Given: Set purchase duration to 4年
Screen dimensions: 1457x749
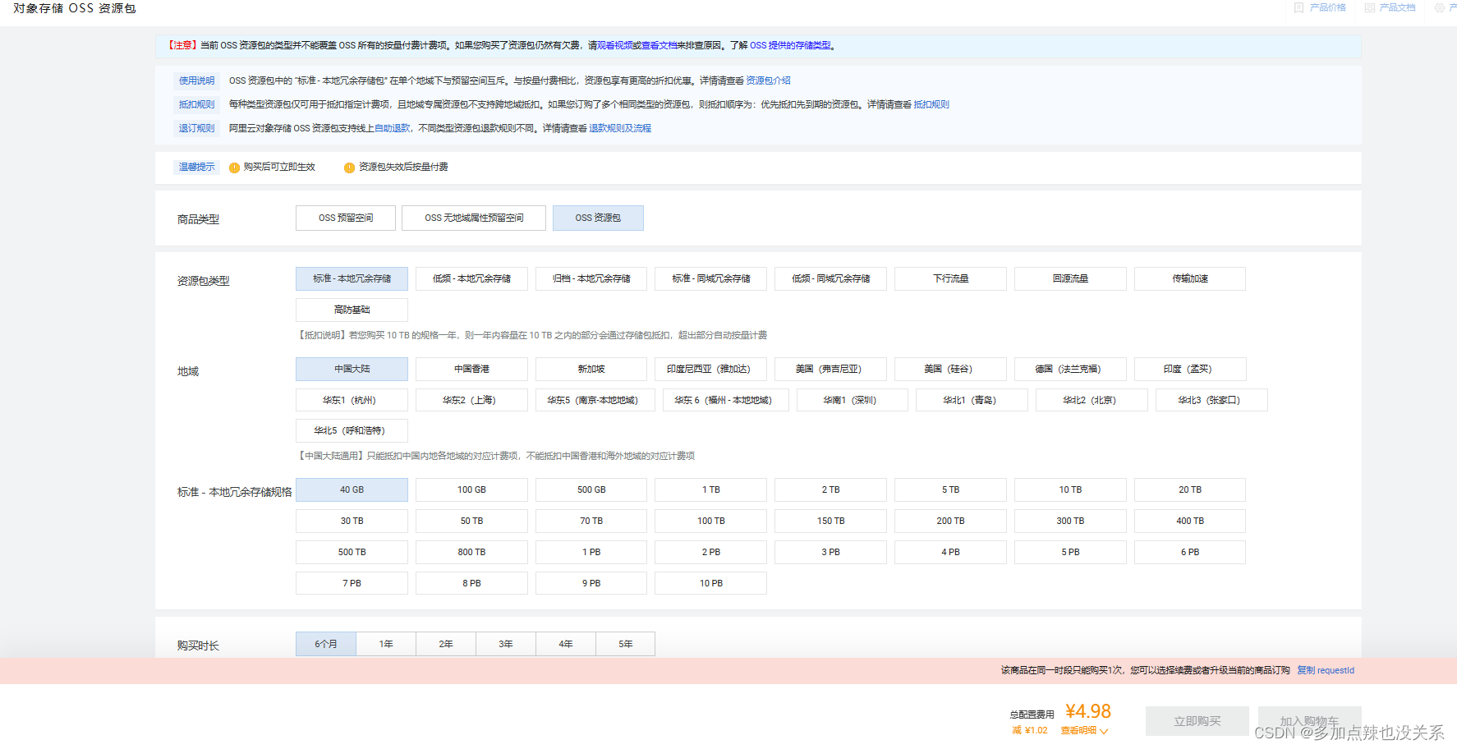Looking at the screenshot, I should click(x=566, y=644).
